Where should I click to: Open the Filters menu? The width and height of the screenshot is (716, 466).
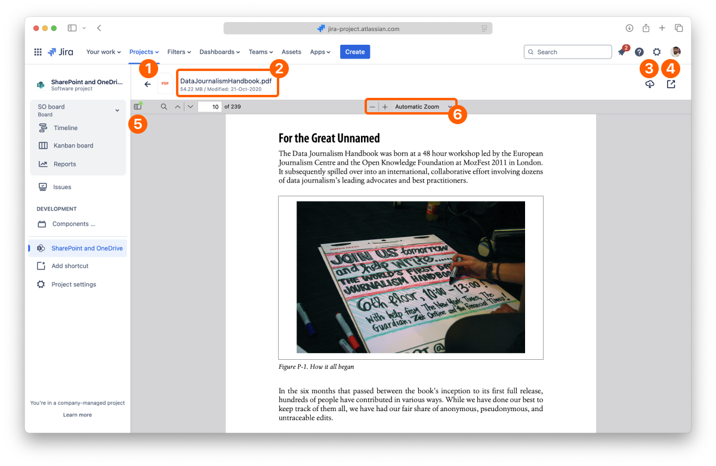coord(179,52)
